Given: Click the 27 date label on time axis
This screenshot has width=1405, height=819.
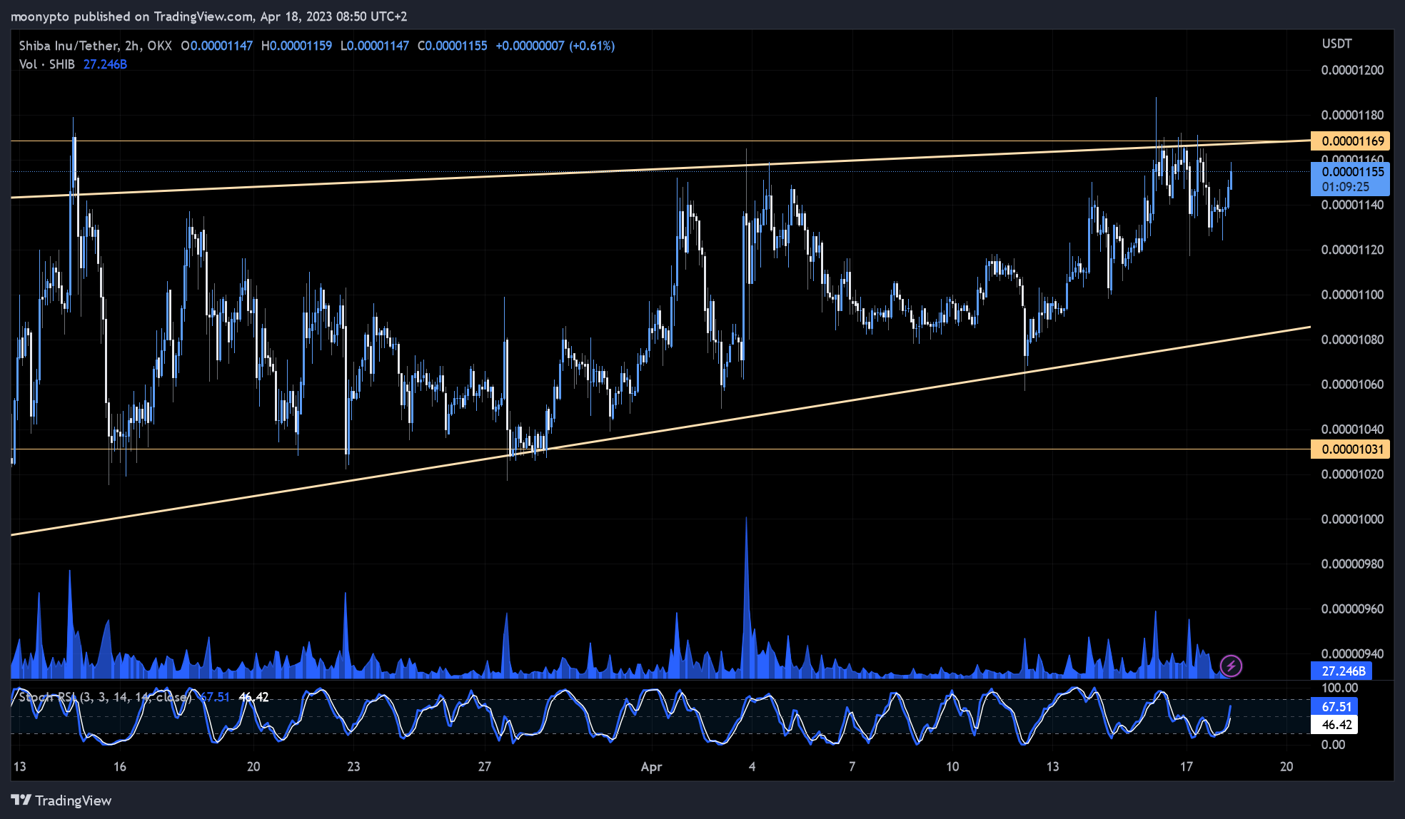Looking at the screenshot, I should (x=485, y=767).
